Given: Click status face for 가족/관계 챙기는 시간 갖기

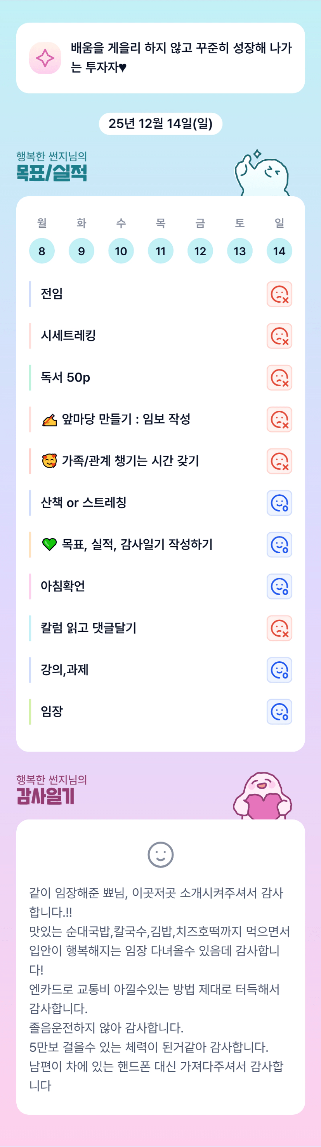Looking at the screenshot, I should click(279, 461).
